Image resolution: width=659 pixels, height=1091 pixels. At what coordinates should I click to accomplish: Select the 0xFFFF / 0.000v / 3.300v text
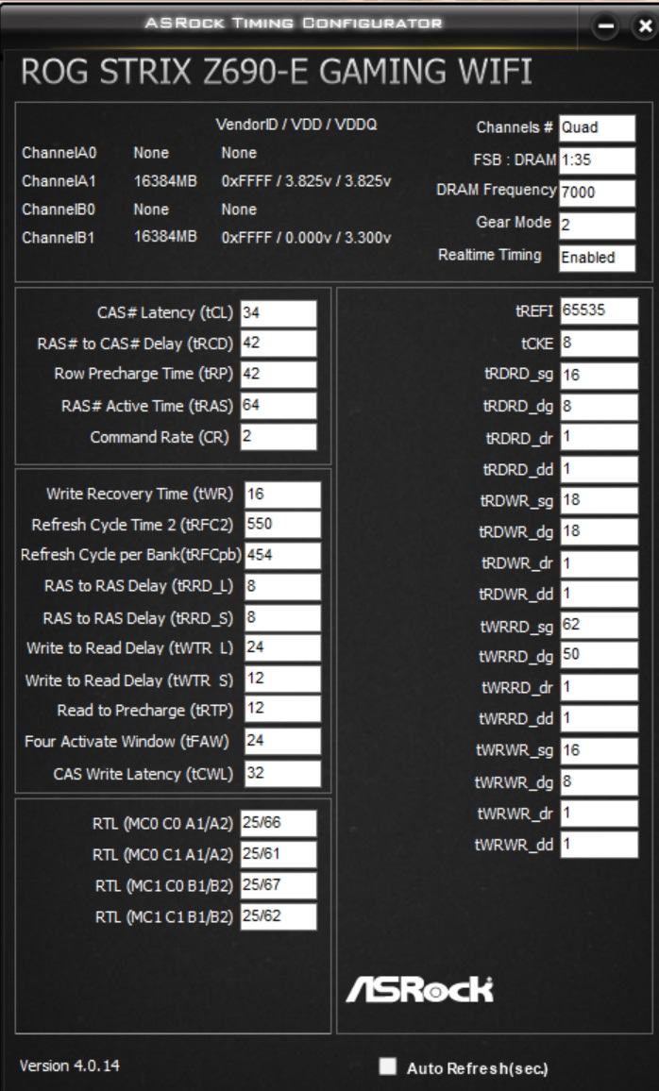tap(306, 237)
